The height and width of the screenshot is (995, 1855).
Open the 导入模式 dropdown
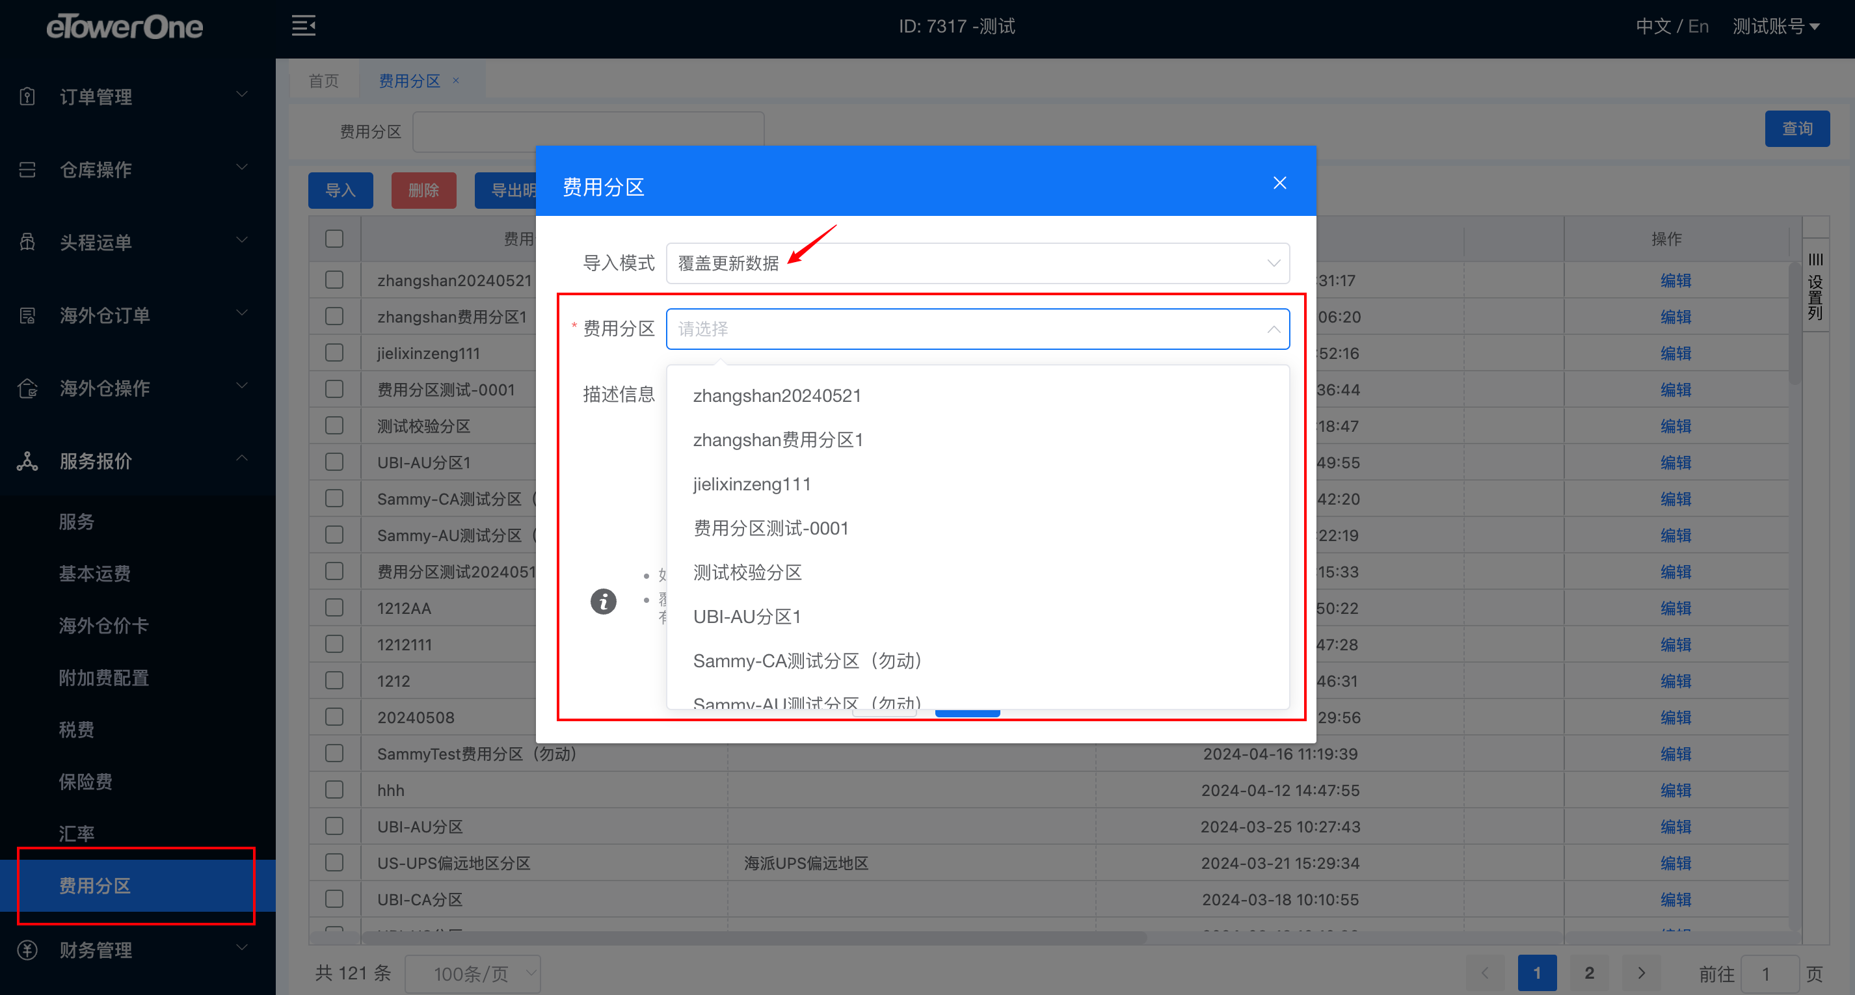(977, 263)
